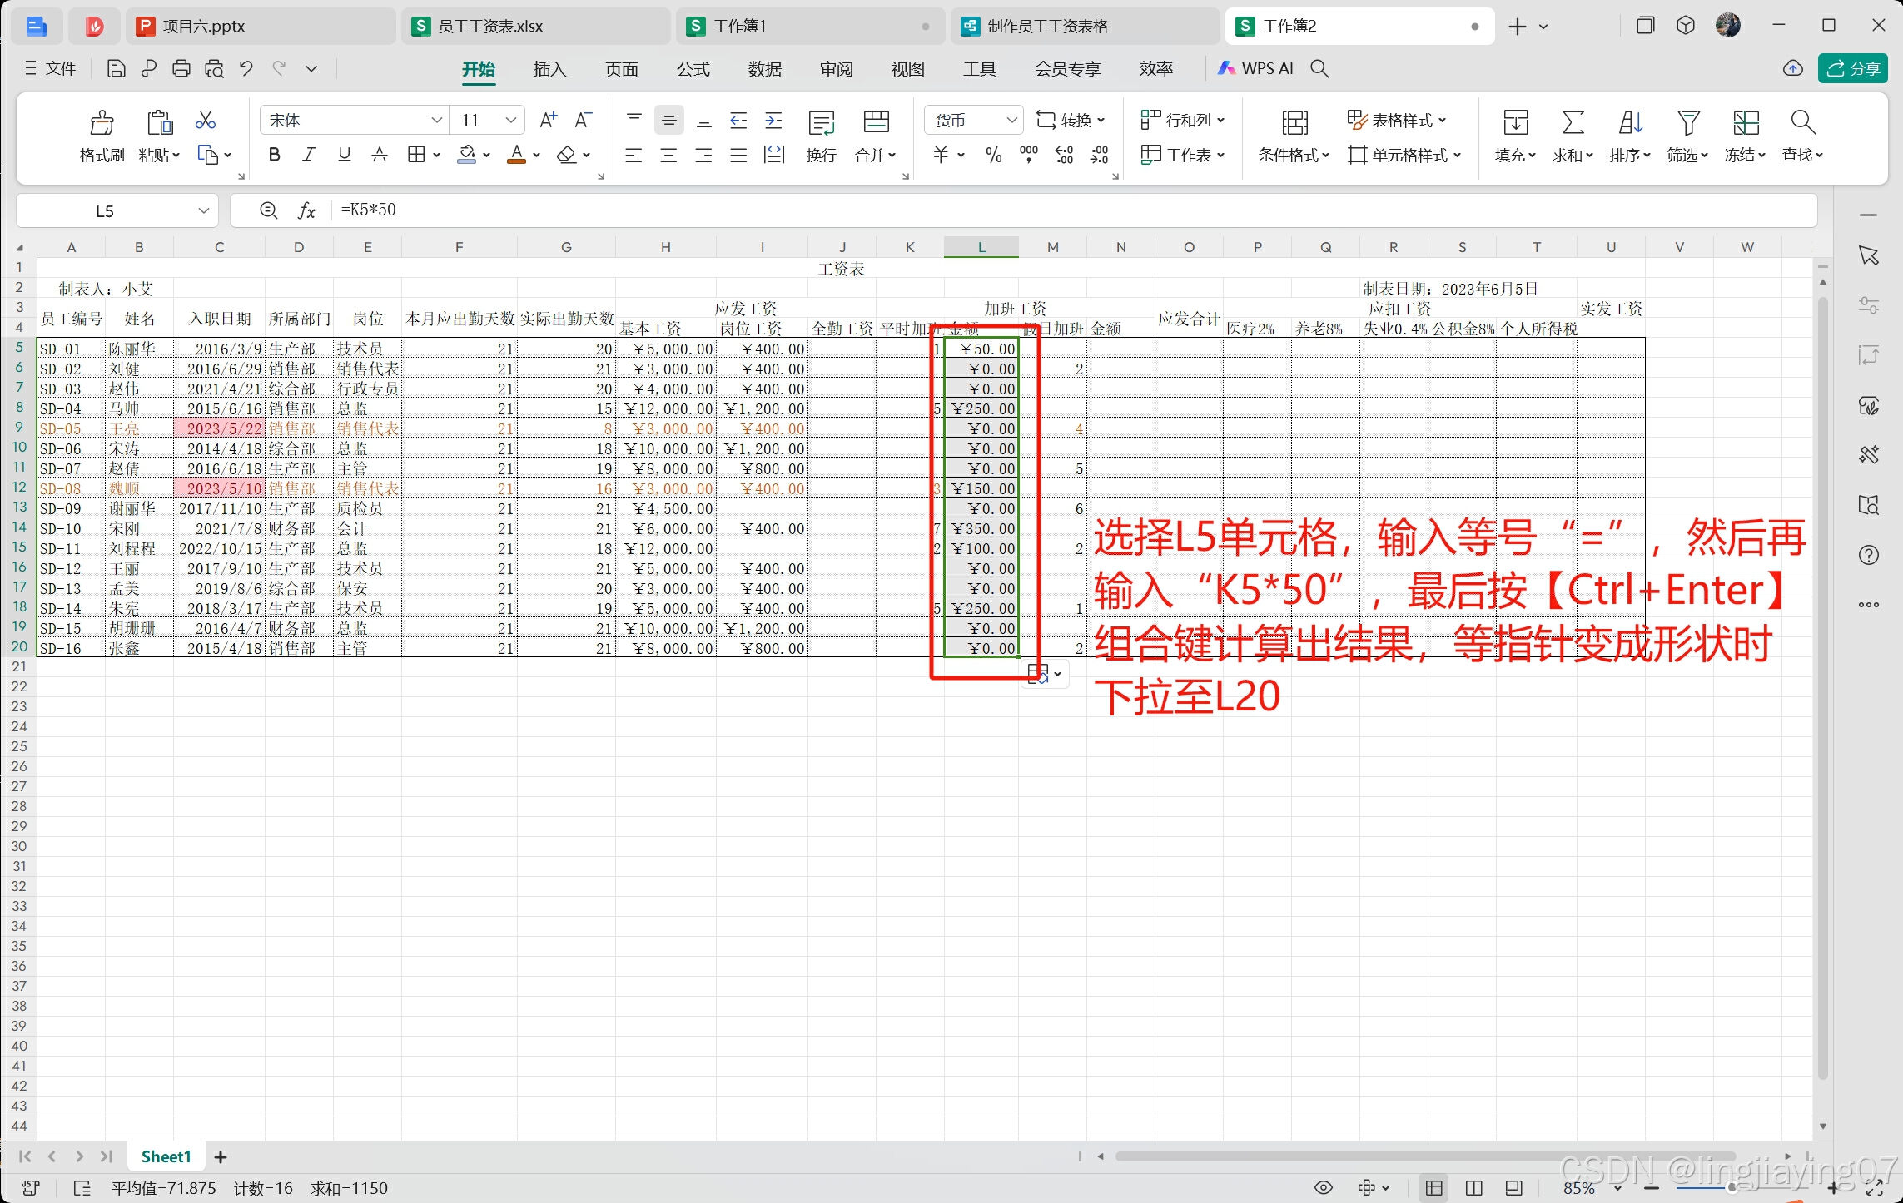The height and width of the screenshot is (1203, 1903).
Task: Click the Conditional Formatting (条件格式) icon
Action: [1294, 123]
